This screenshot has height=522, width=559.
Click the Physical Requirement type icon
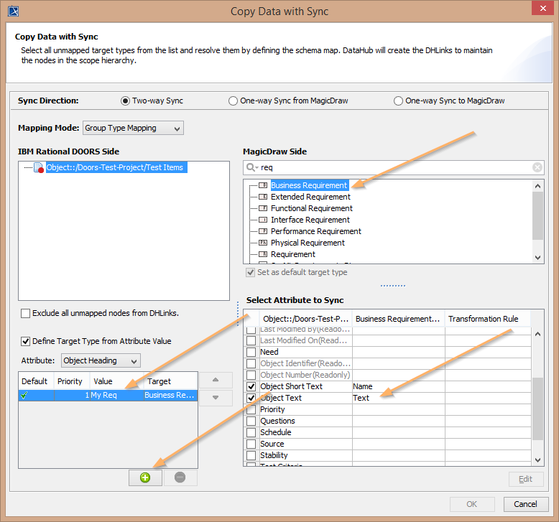coord(263,243)
